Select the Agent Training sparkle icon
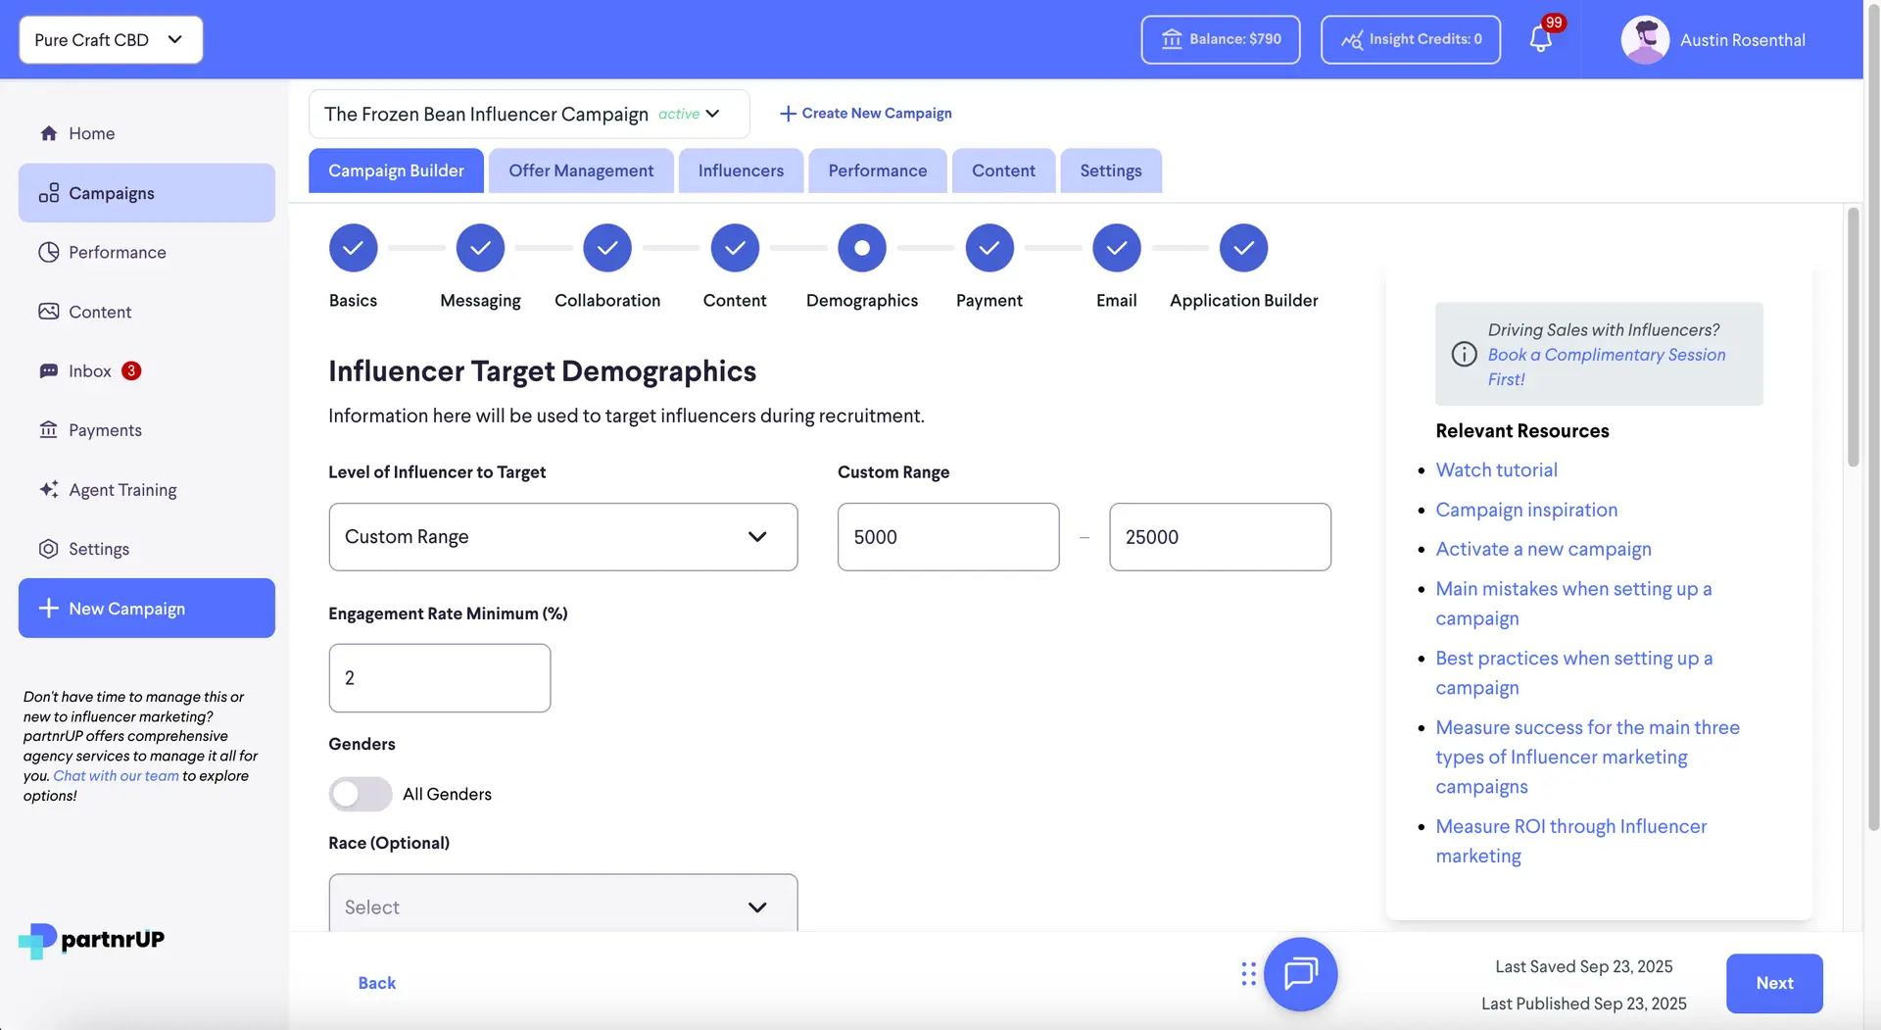This screenshot has height=1030, width=1881. [x=49, y=489]
